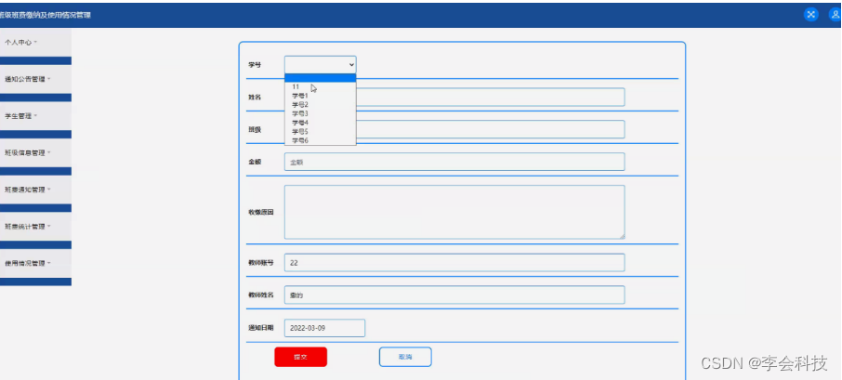
Task: Choose 学号2 from the dropdown list
Action: [320, 105]
